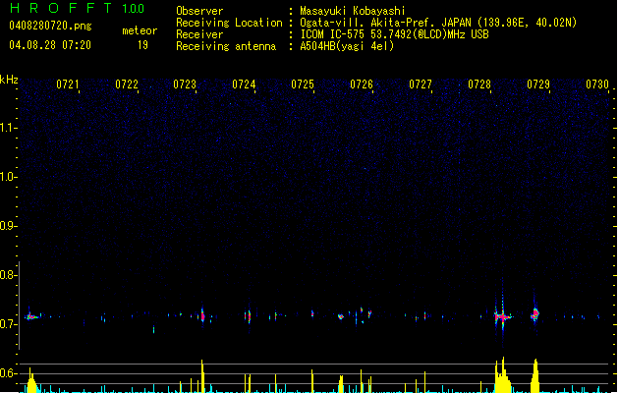618x393 pixels.
Task: Click the 'Receiving antenna' field label
Action: coord(226,46)
